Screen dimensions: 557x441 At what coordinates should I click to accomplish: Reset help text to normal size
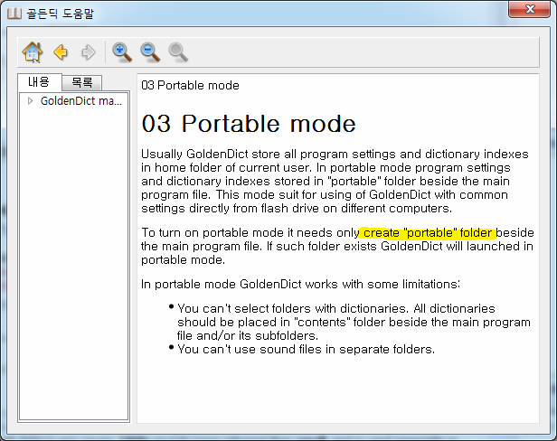(x=178, y=52)
